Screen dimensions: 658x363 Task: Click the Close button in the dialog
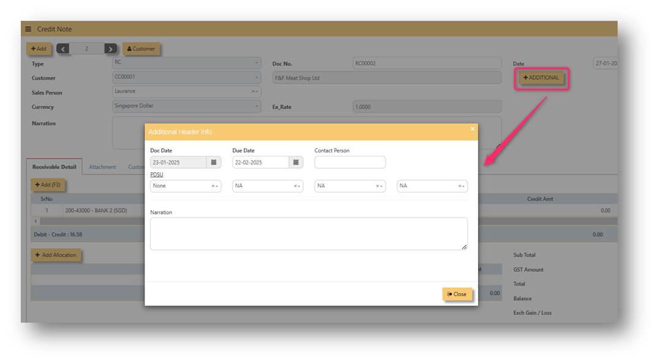coord(457,295)
